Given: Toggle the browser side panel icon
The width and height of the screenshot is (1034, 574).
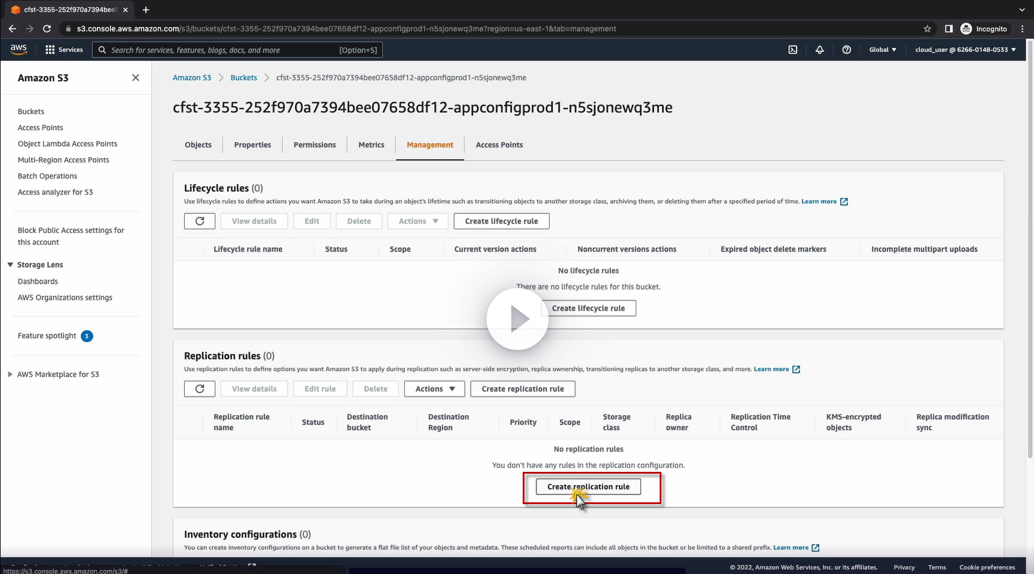Looking at the screenshot, I should (x=948, y=29).
